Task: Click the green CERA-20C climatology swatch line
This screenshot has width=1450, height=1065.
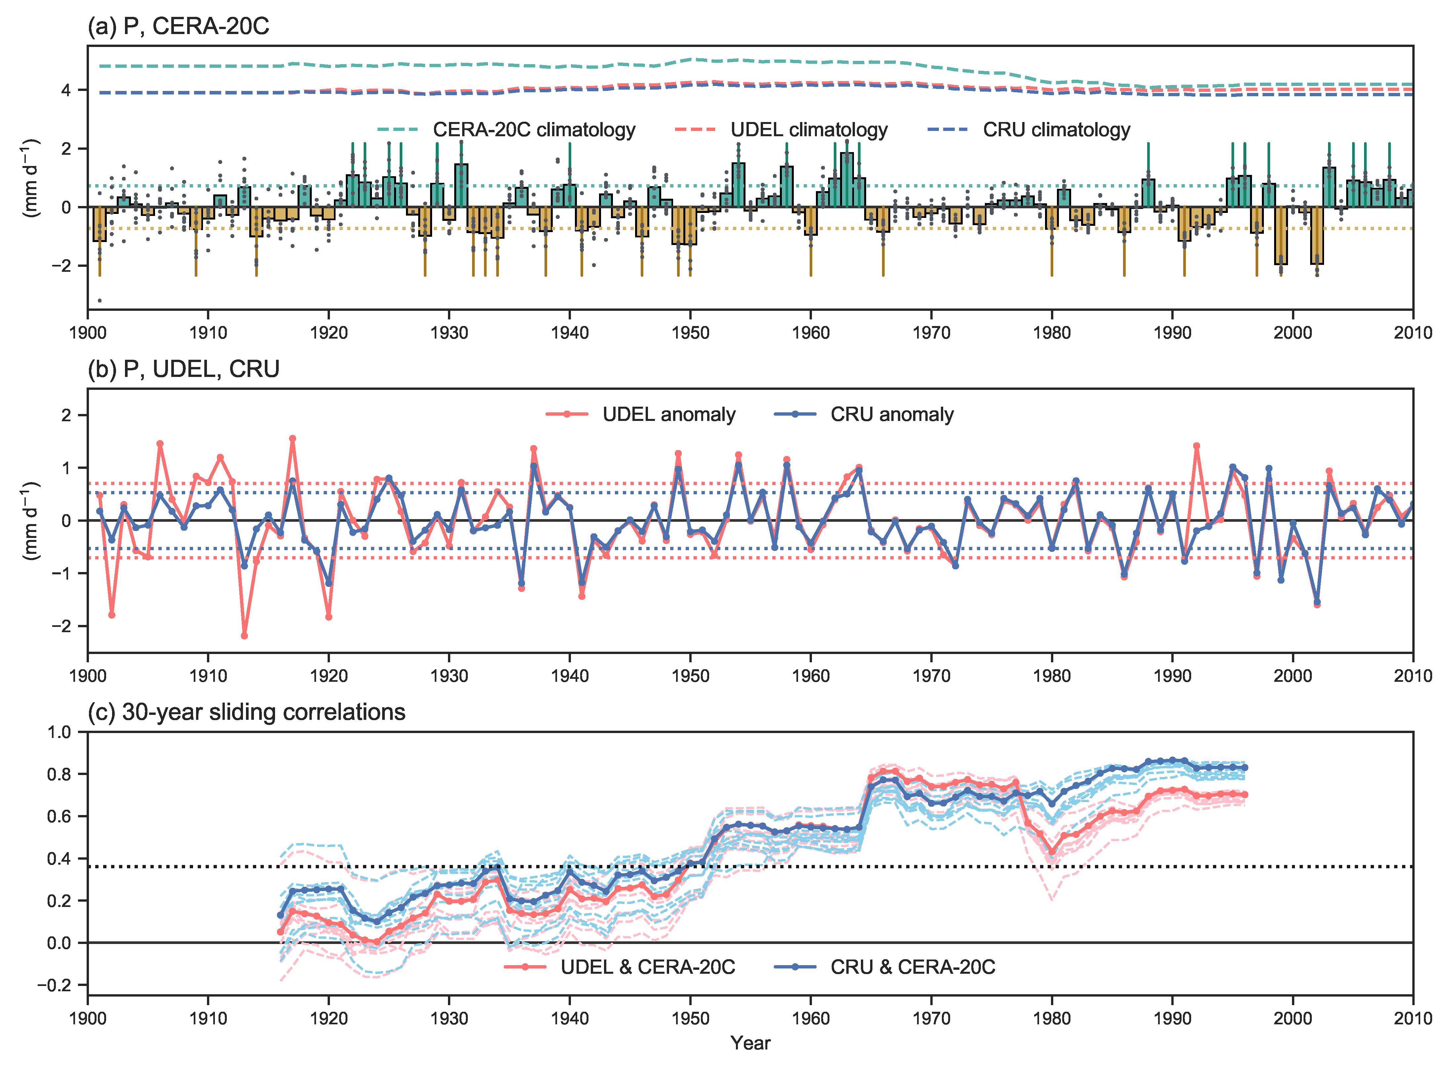Action: [398, 130]
